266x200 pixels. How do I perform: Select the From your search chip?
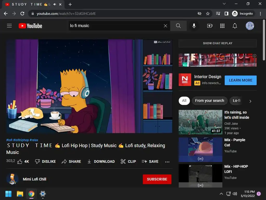(x=210, y=101)
